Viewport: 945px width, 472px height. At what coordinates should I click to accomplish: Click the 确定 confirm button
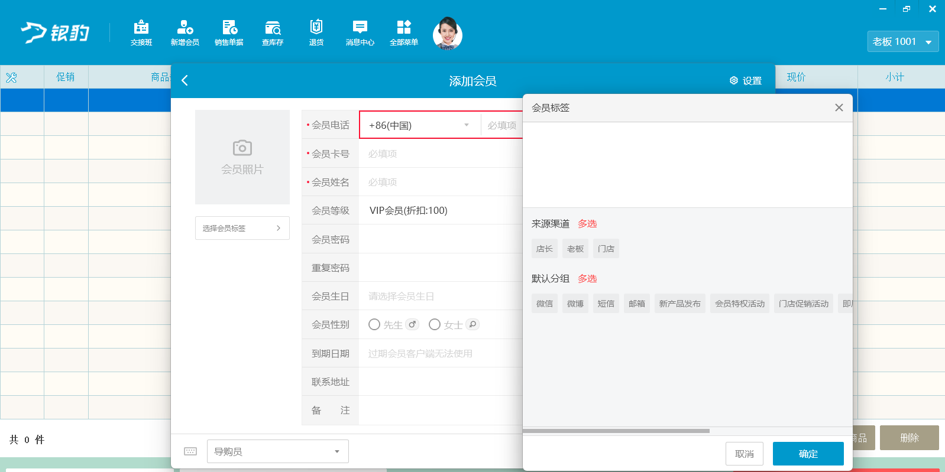pos(808,454)
